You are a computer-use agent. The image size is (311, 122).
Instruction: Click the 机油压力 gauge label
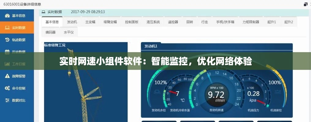click(x=253, y=110)
